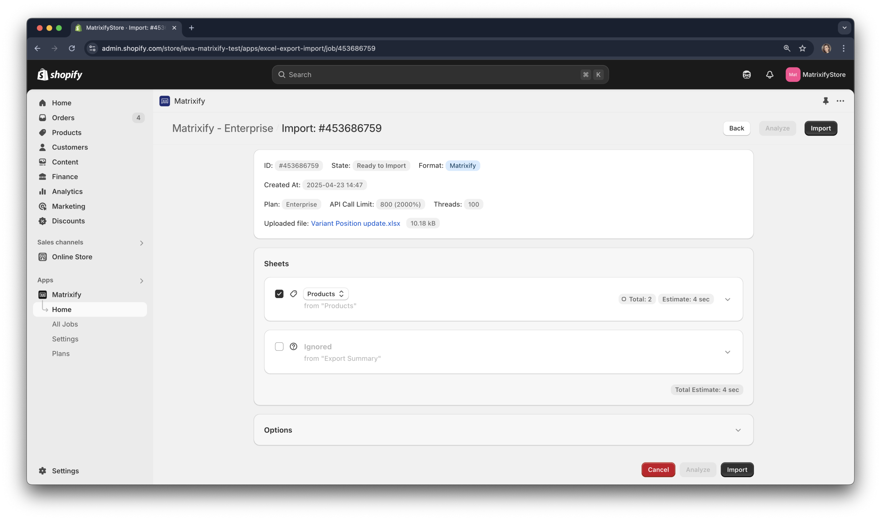The image size is (881, 520).
Task: Open the Products sheet type dropdown
Action: pos(326,294)
